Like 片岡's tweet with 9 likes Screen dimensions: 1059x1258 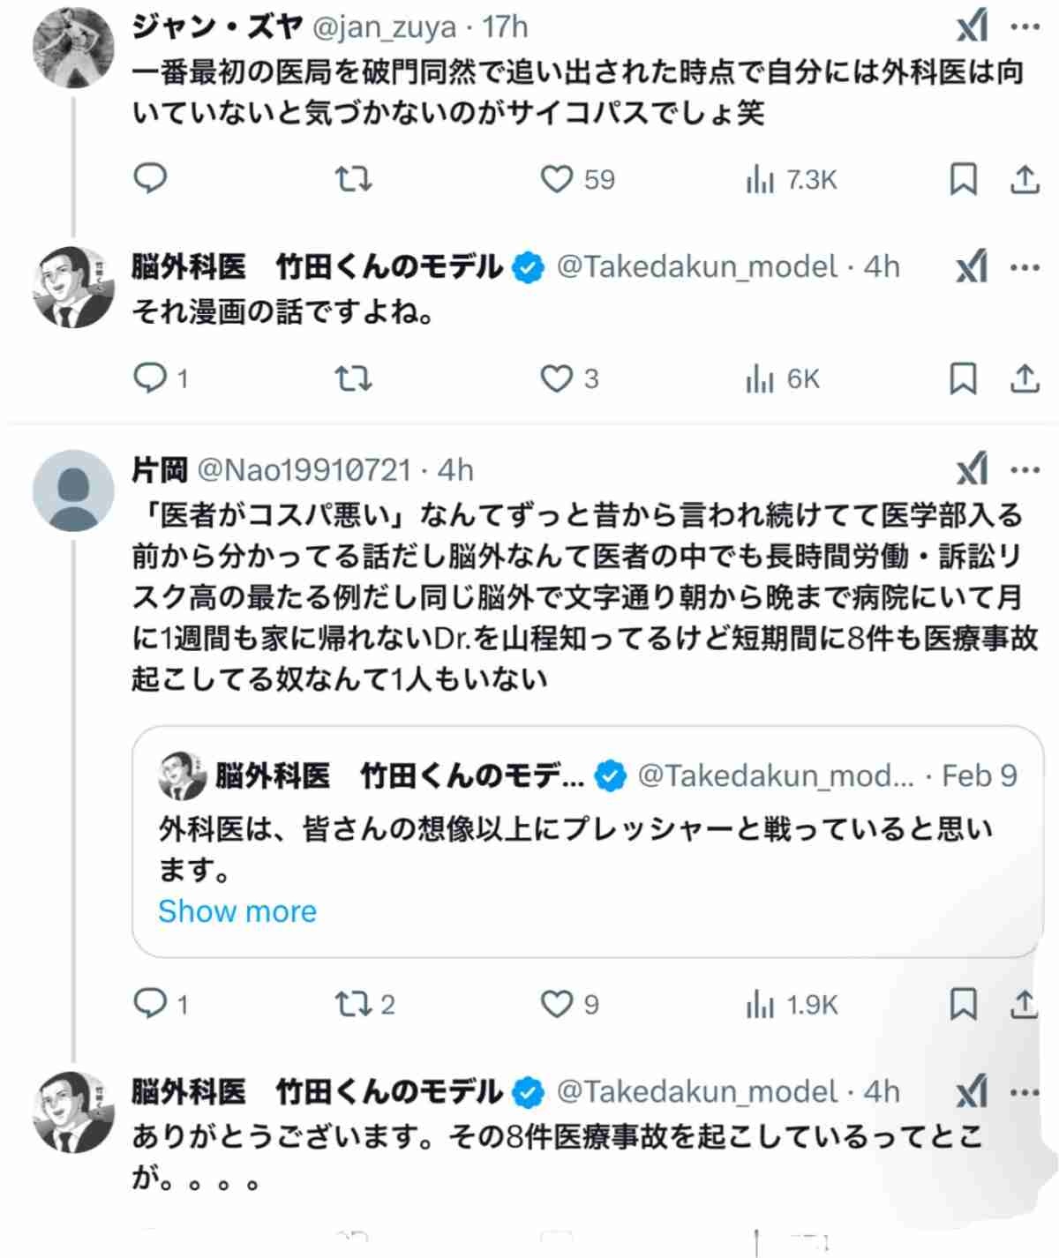[557, 1004]
